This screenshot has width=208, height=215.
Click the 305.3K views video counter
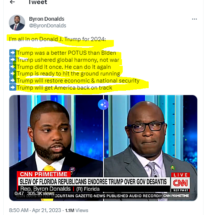(x=40, y=193)
